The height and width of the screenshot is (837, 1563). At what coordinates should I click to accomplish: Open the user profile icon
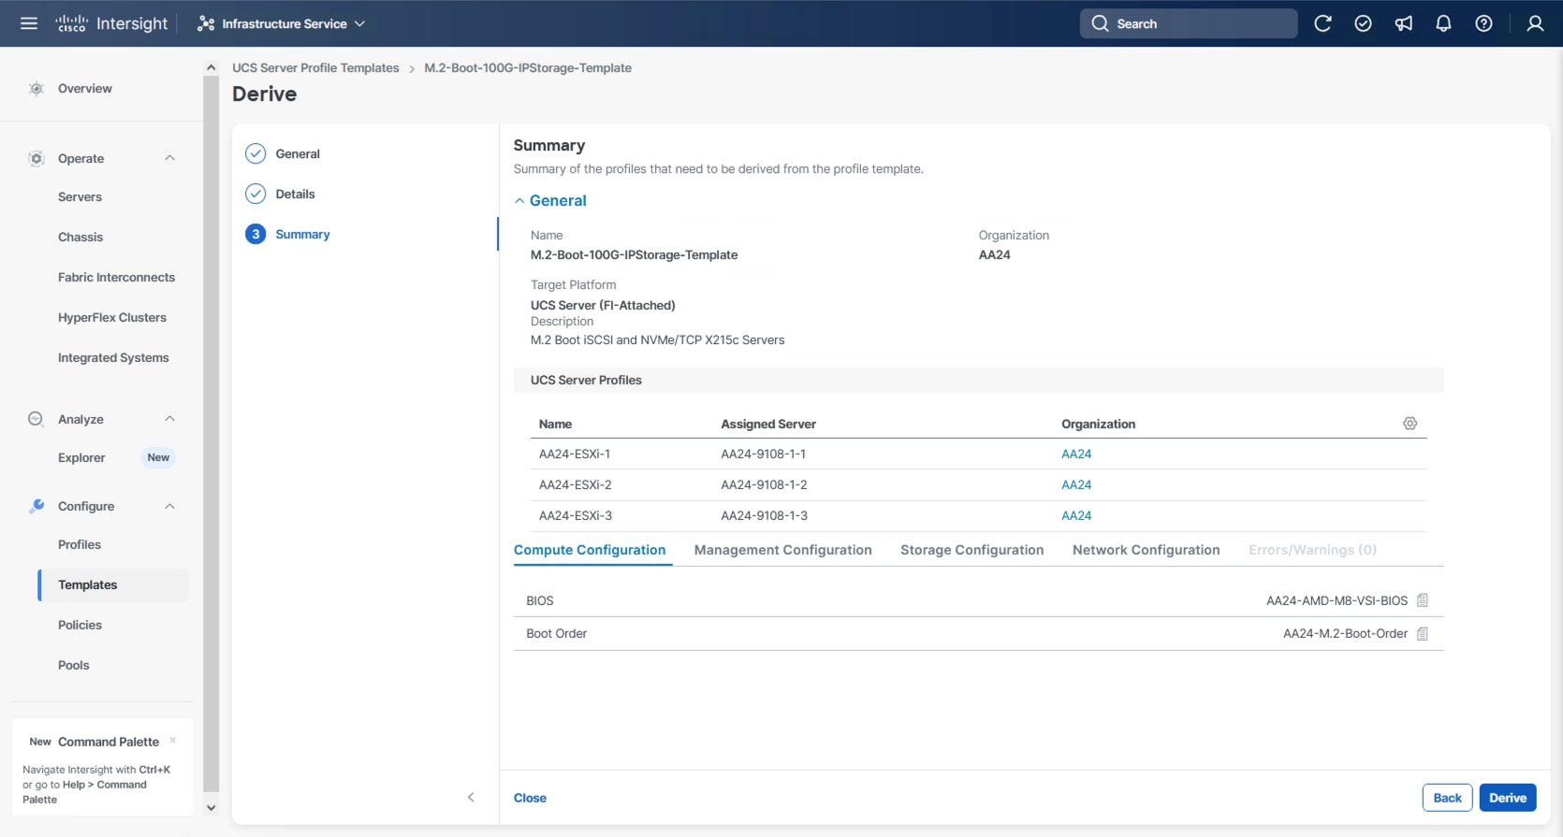tap(1535, 23)
